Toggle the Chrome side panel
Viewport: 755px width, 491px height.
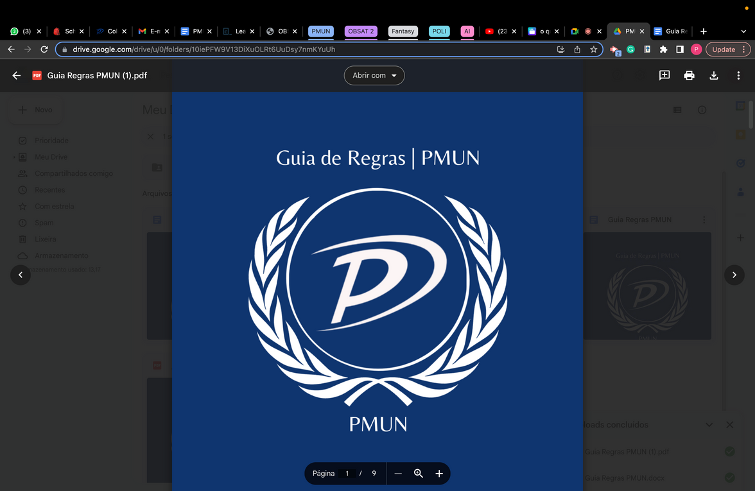coord(680,49)
